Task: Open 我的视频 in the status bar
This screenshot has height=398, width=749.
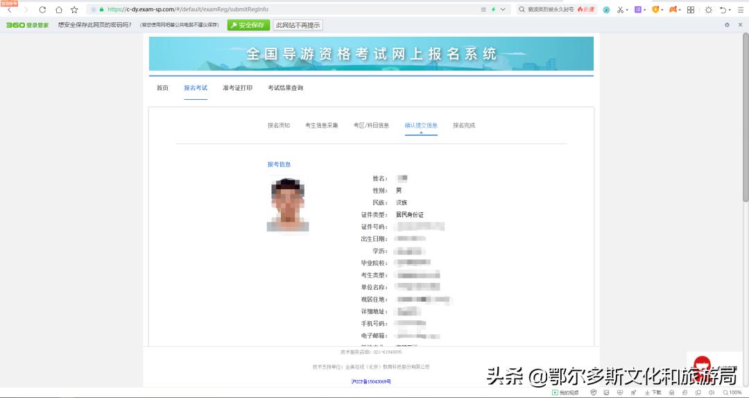Action: click(566, 392)
